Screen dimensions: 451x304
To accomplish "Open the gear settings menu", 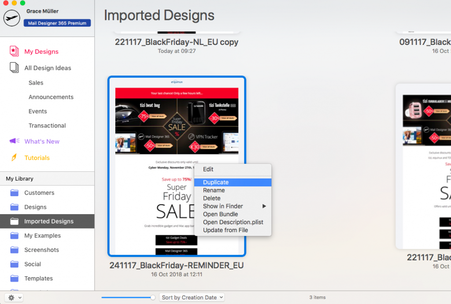I will pos(14,297).
